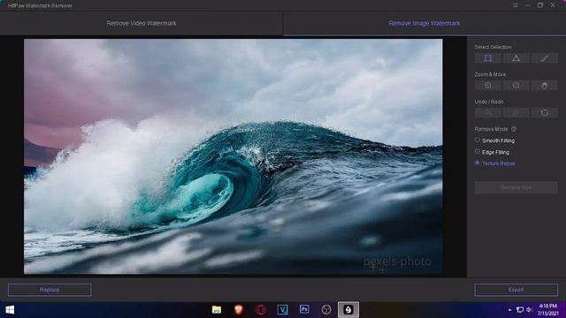This screenshot has width=566, height=318.
Task: Redo the last action
Action: tap(516, 113)
